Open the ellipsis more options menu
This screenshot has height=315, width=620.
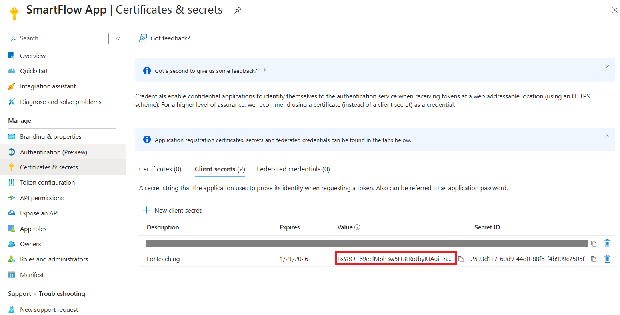click(x=253, y=10)
